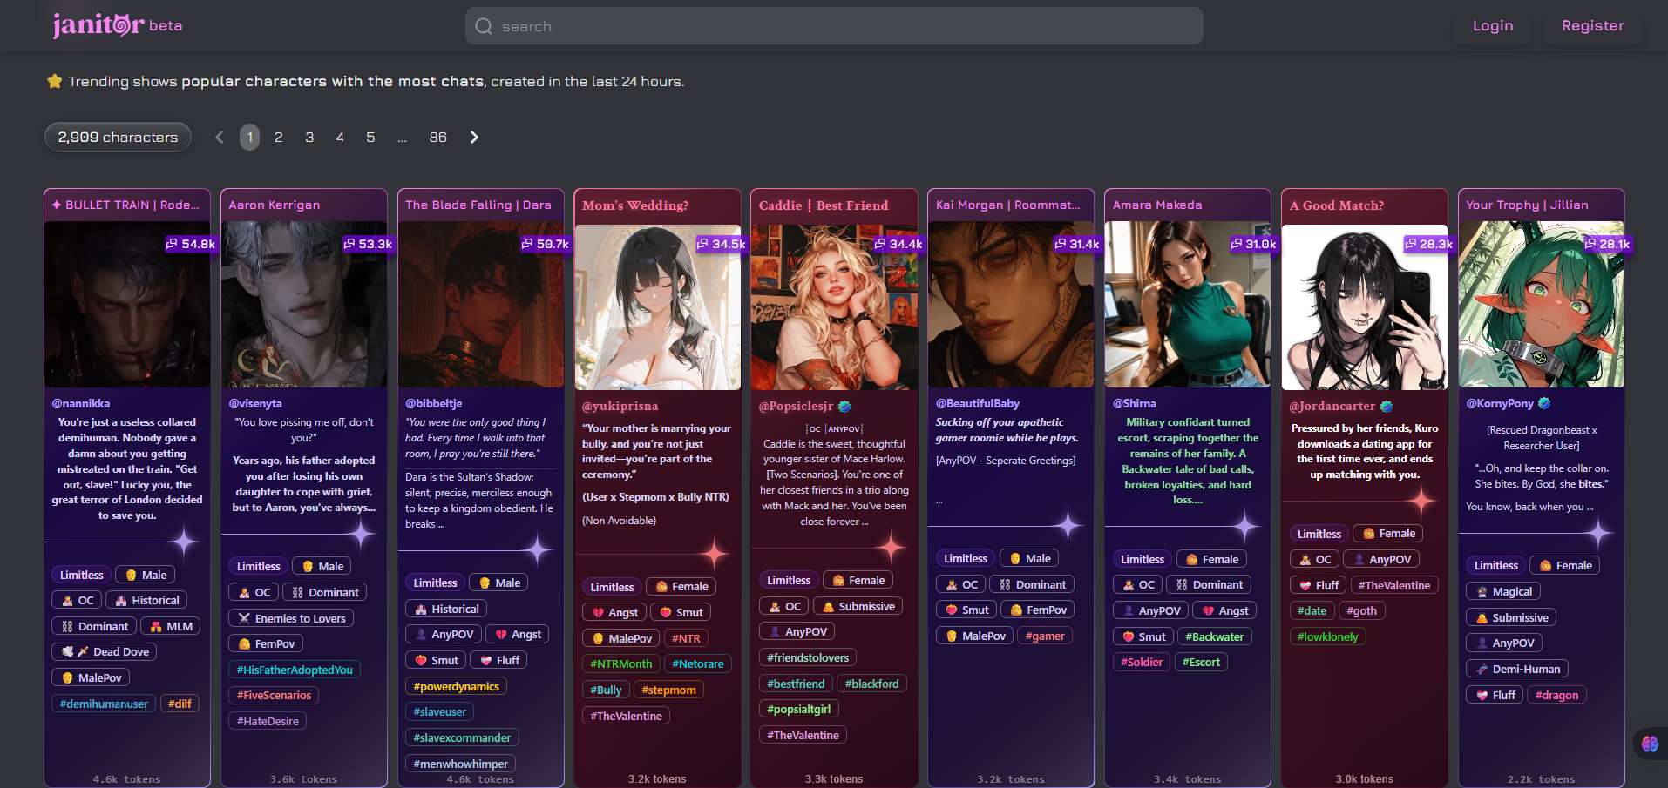1668x788 pixels.
Task: Open Aaron Kerrigan character image
Action: (304, 304)
